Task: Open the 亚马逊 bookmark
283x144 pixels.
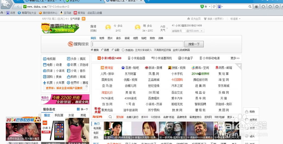Action: (66, 13)
